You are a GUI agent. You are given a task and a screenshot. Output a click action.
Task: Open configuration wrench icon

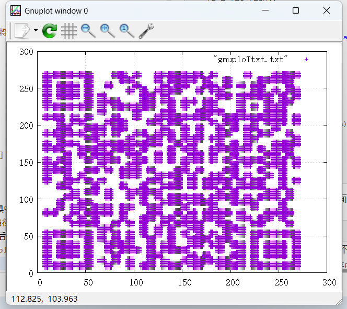pyautogui.click(x=146, y=30)
